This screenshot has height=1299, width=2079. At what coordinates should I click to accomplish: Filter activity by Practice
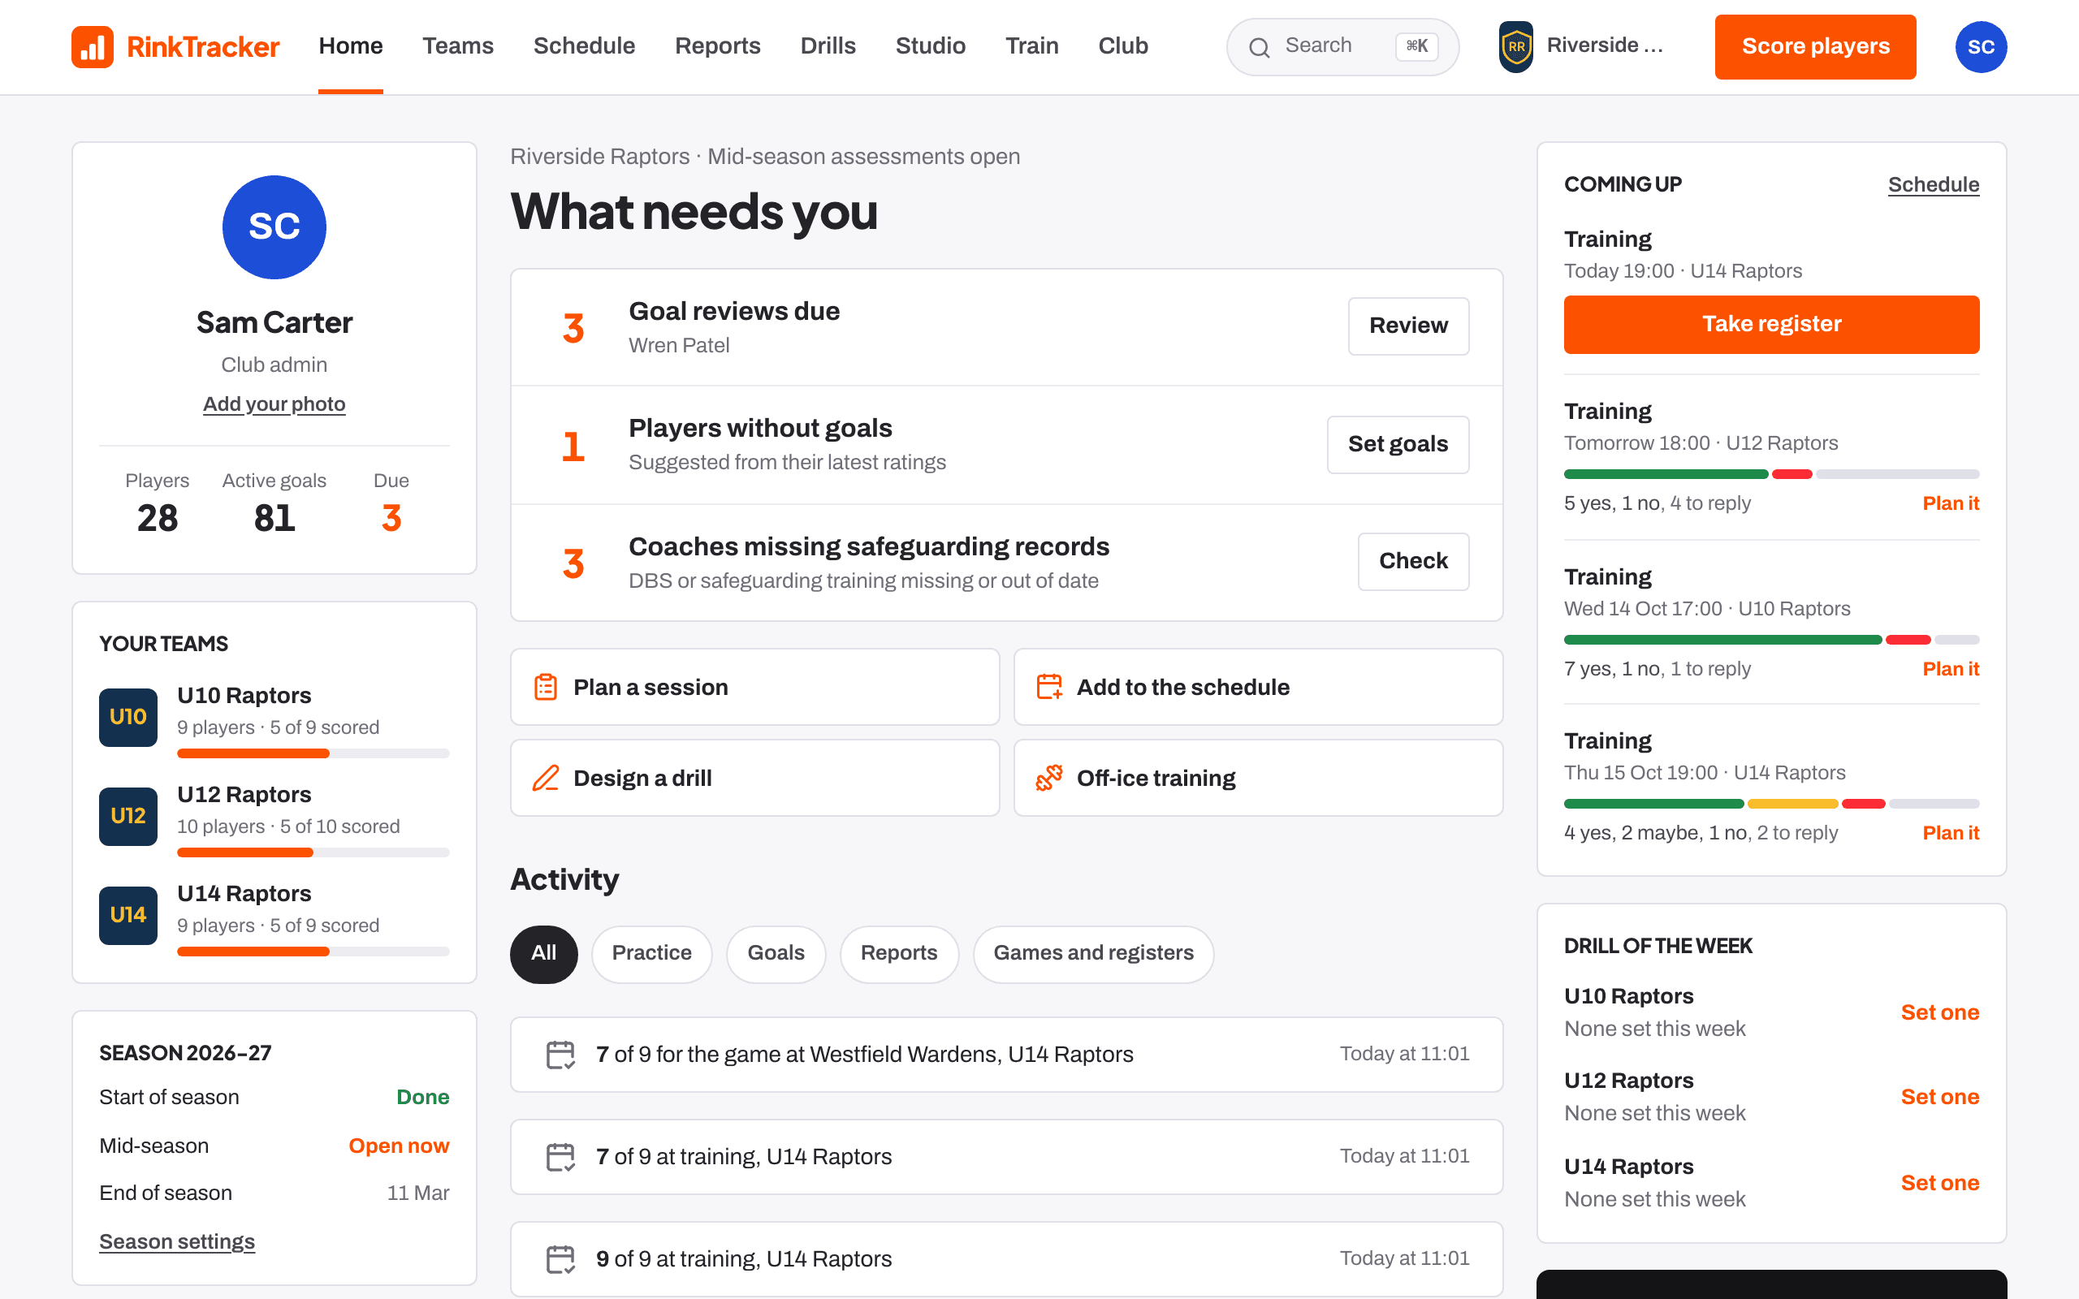[x=651, y=954]
